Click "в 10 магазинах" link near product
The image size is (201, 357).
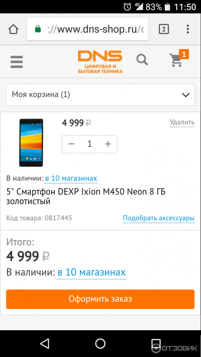(x=71, y=178)
